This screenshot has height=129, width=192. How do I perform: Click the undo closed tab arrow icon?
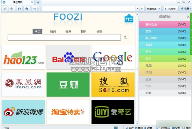(34, 9)
